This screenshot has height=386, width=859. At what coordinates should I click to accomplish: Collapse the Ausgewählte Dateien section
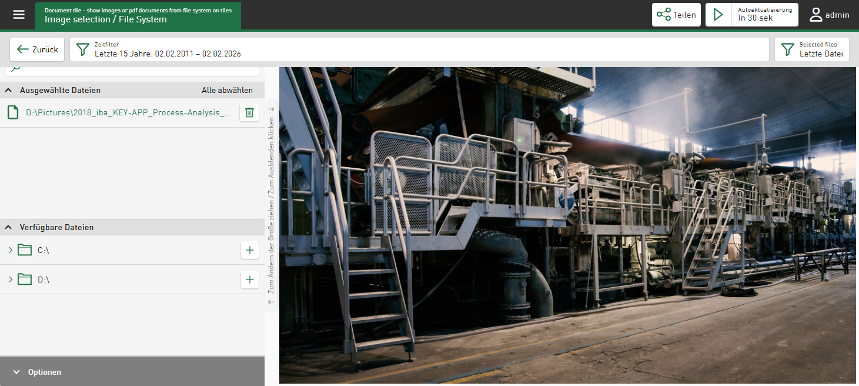pos(9,91)
